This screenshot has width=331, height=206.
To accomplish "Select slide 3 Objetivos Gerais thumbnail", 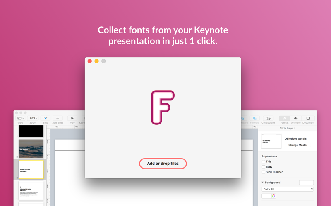I will coord(31,170).
